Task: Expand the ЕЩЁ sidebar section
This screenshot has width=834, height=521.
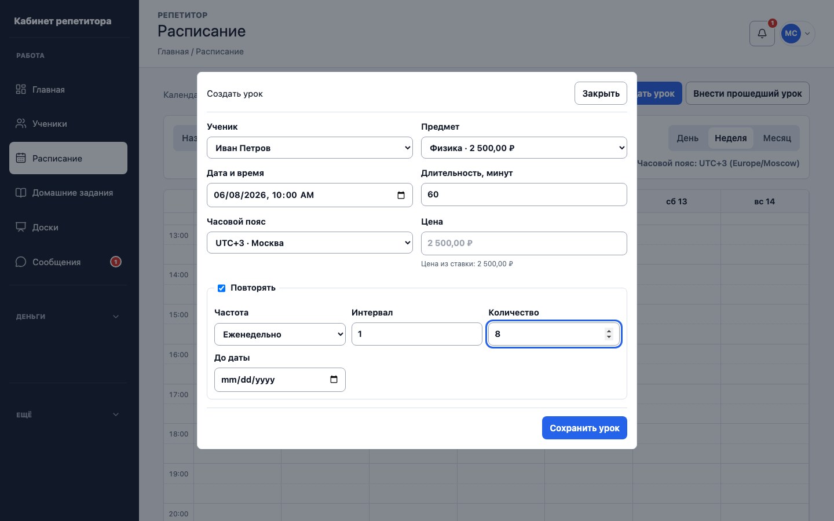Action: pyautogui.click(x=68, y=414)
